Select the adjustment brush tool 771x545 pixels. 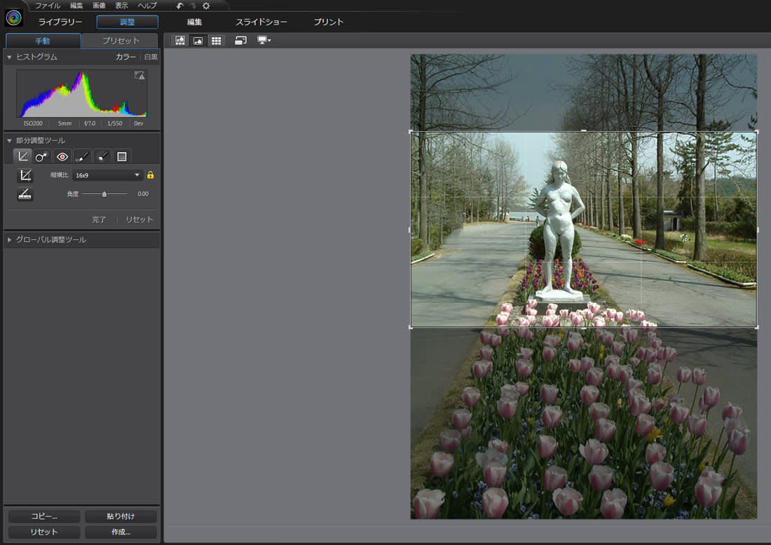(82, 156)
